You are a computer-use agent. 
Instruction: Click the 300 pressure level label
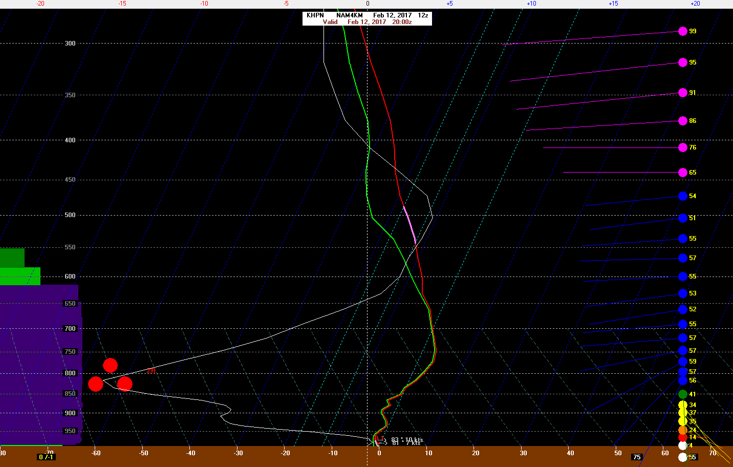tap(70, 44)
